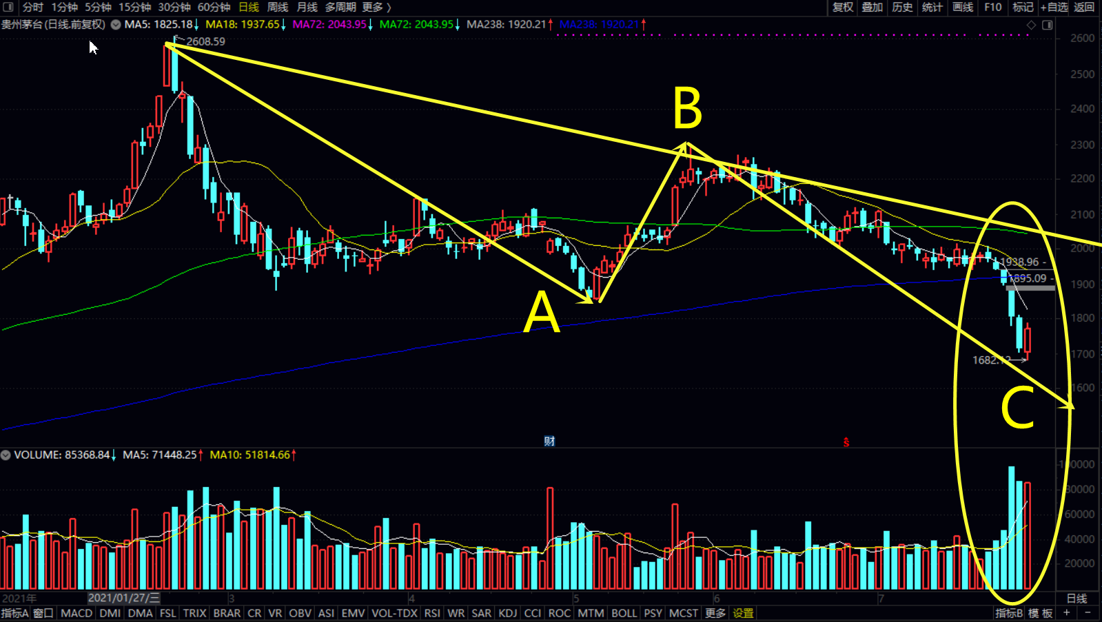
Task: Switch sub-chart indicator to EMV
Action: (x=354, y=613)
